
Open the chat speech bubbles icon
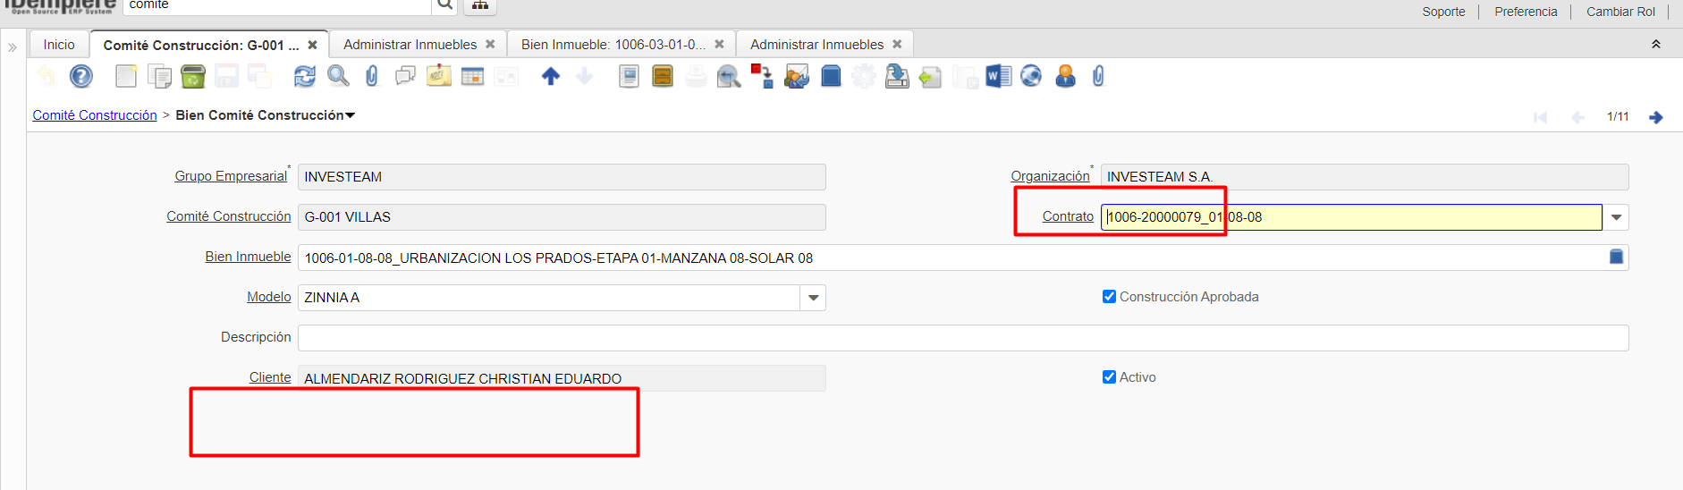(405, 77)
